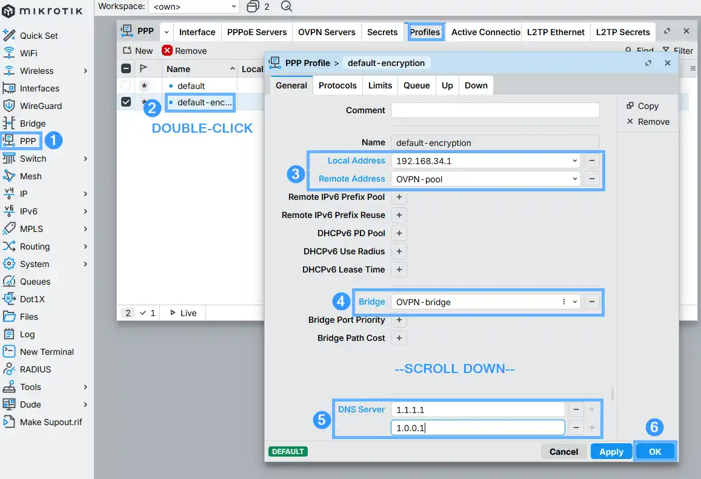Image resolution: width=701 pixels, height=479 pixels.
Task: Open the PPP sidebar entry
Action: pos(28,141)
